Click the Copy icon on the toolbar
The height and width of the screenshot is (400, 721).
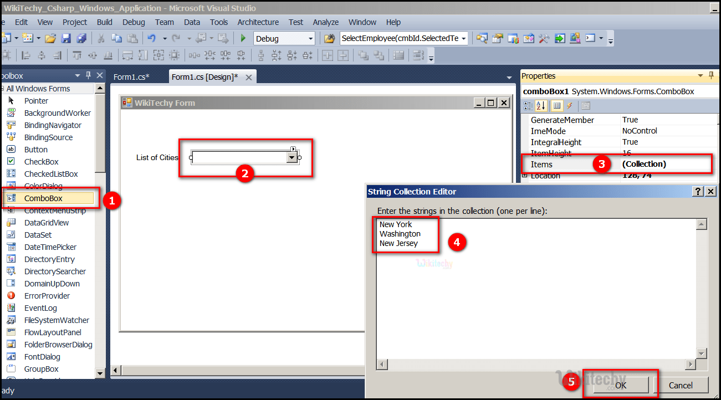pyautogui.click(x=116, y=38)
